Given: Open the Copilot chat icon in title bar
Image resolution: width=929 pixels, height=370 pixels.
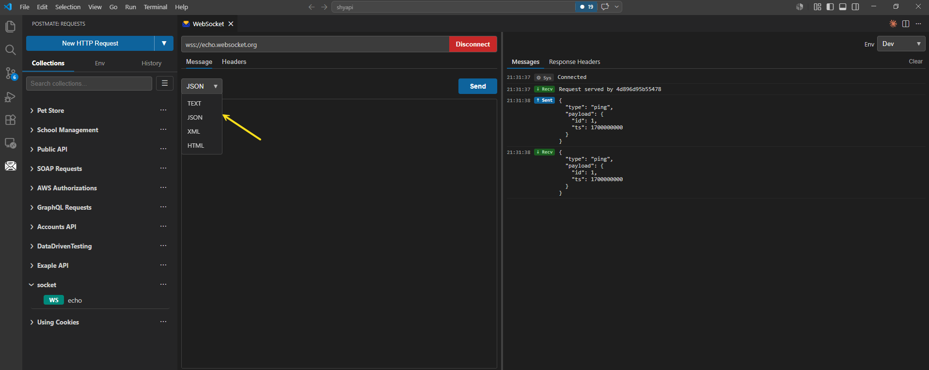Looking at the screenshot, I should click(x=605, y=7).
